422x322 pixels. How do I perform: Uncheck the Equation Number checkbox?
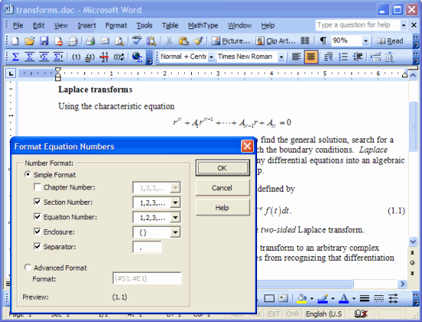tap(38, 216)
